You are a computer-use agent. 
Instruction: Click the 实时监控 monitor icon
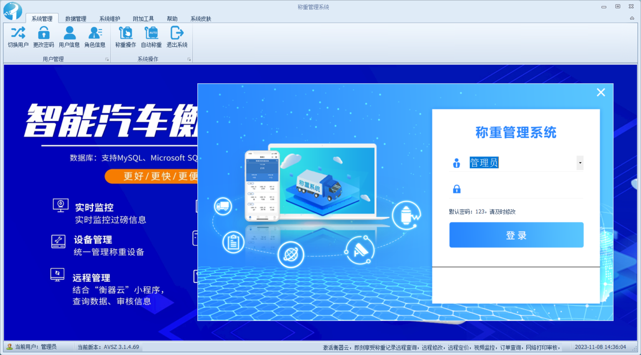pos(60,205)
